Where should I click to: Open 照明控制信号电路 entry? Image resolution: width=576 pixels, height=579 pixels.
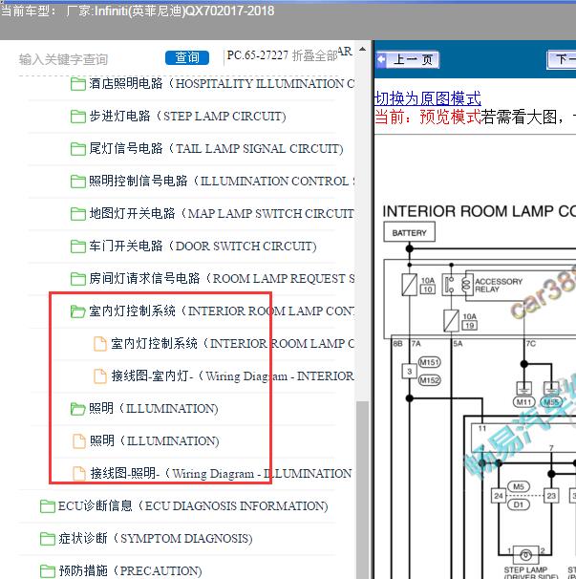click(x=222, y=182)
